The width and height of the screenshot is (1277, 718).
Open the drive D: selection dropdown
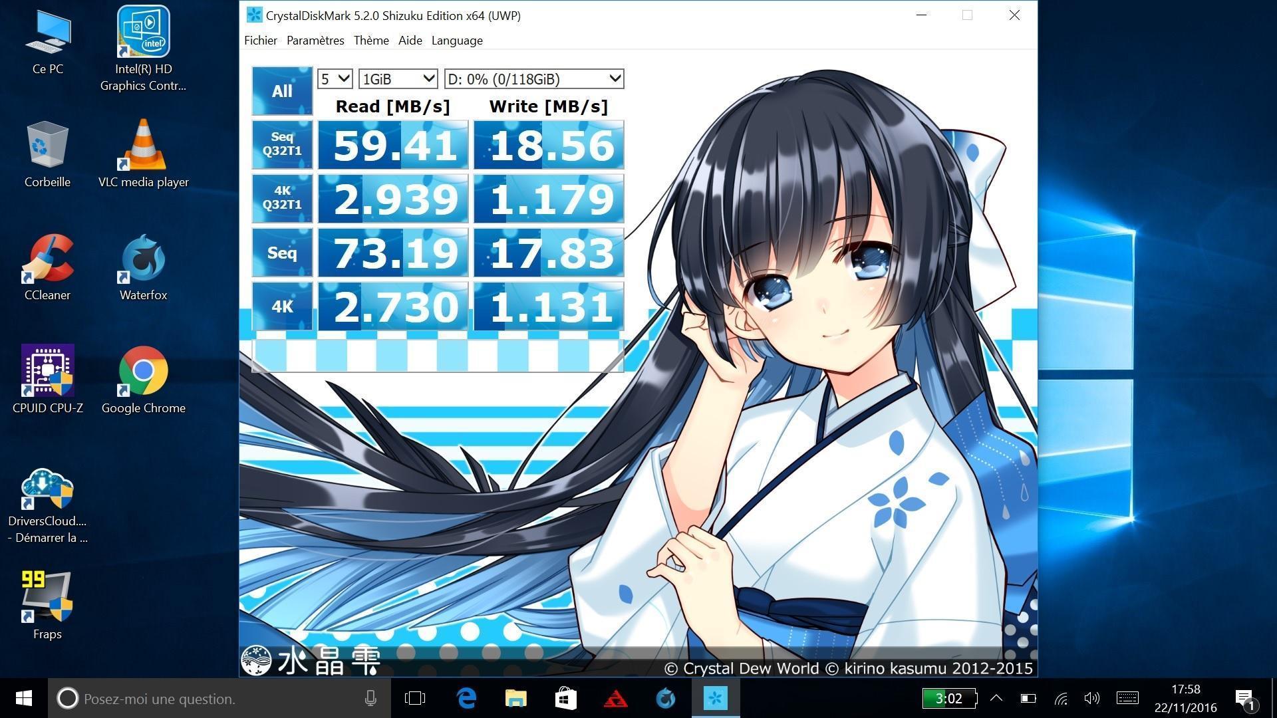[x=534, y=79]
